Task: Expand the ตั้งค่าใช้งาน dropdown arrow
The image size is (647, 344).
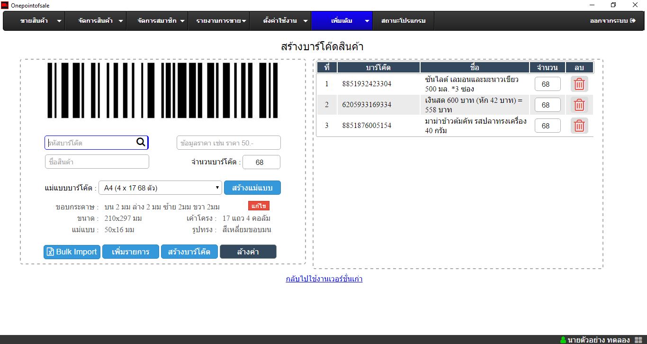Action: 306,21
